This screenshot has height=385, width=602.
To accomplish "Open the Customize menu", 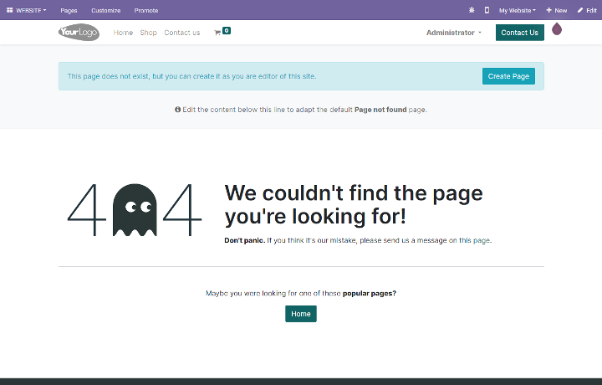I will tap(106, 10).
